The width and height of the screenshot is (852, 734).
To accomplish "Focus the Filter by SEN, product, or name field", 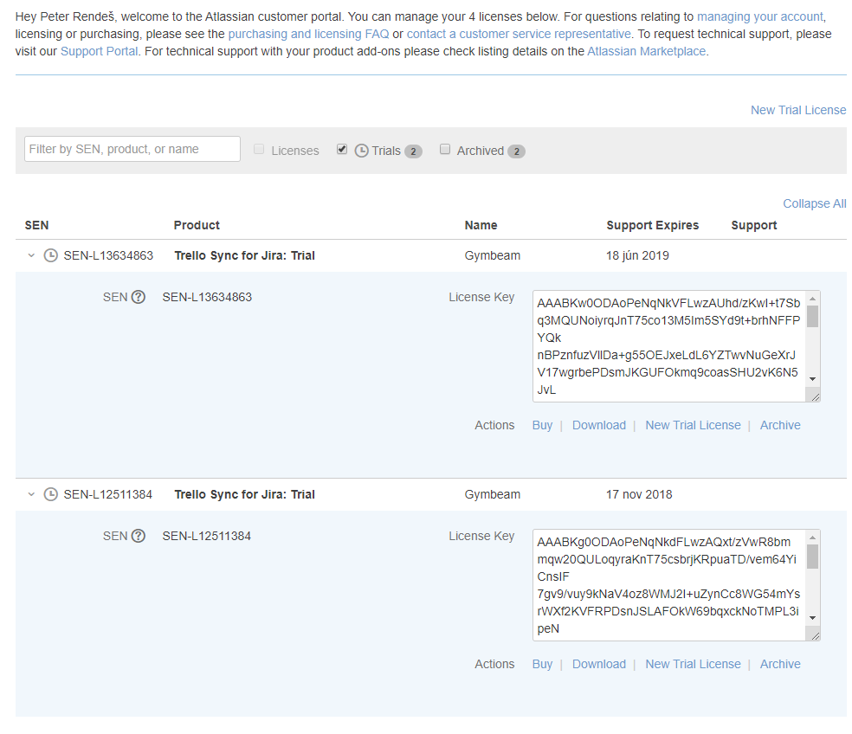I will (x=132, y=149).
